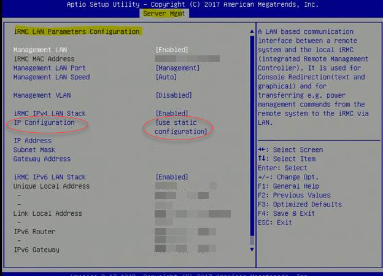Image resolution: width=383 pixels, height=276 pixels.
Task: Click the 'ESC: Exit' hint
Action: coord(275,223)
